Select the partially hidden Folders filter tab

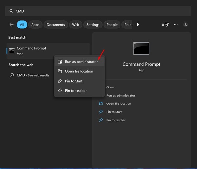[x=127, y=25]
